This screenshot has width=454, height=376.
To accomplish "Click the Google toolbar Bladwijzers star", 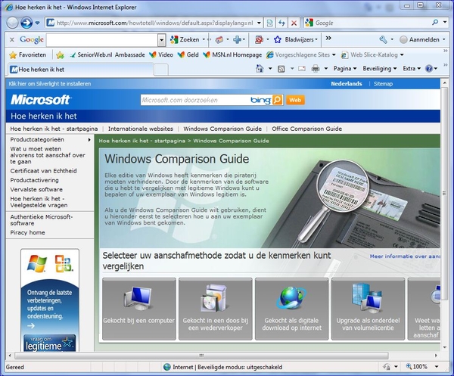I will 278,39.
